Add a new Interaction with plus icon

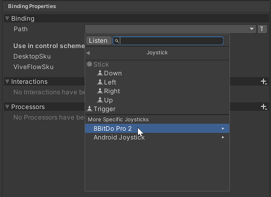[x=263, y=82]
